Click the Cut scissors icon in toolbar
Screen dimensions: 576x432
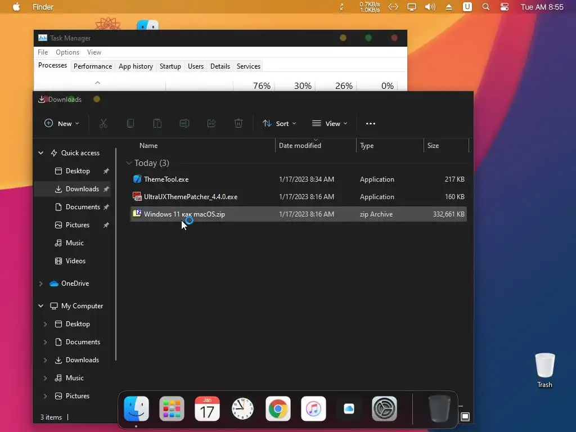103,123
